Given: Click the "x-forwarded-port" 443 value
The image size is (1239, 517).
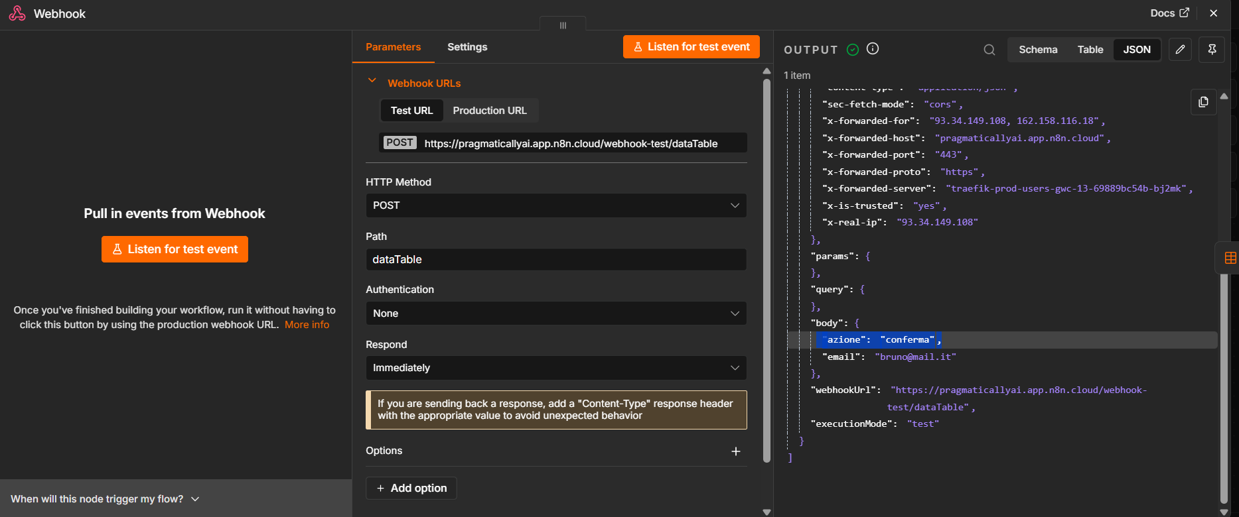Looking at the screenshot, I should (x=948, y=154).
